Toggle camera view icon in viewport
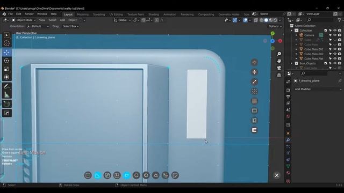 pyautogui.click(x=279, y=68)
